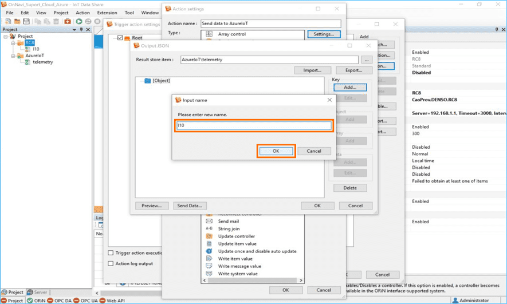The height and width of the screenshot is (304, 507).
Task: Click the red first-aid kit toolbar icon
Action: coord(67,21)
